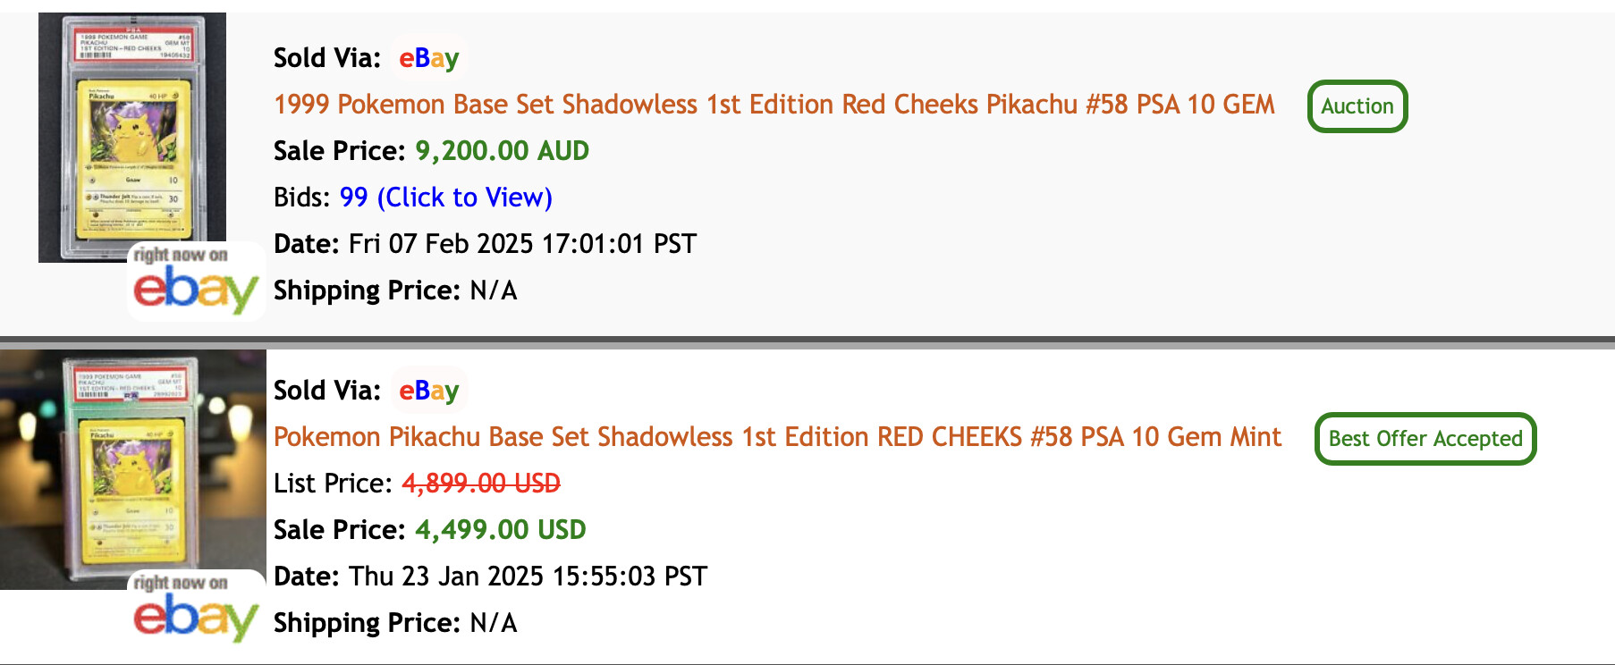Viewport: 1615px width, 665px height.
Task: Open the second Pikachu card photo thumbnail
Action: (x=132, y=465)
